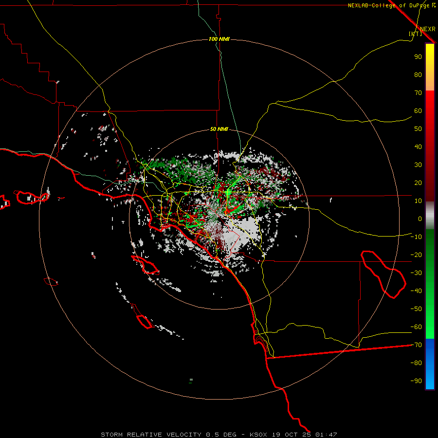
Task: Pick the blue segment of the color bar
Action: [x=430, y=364]
